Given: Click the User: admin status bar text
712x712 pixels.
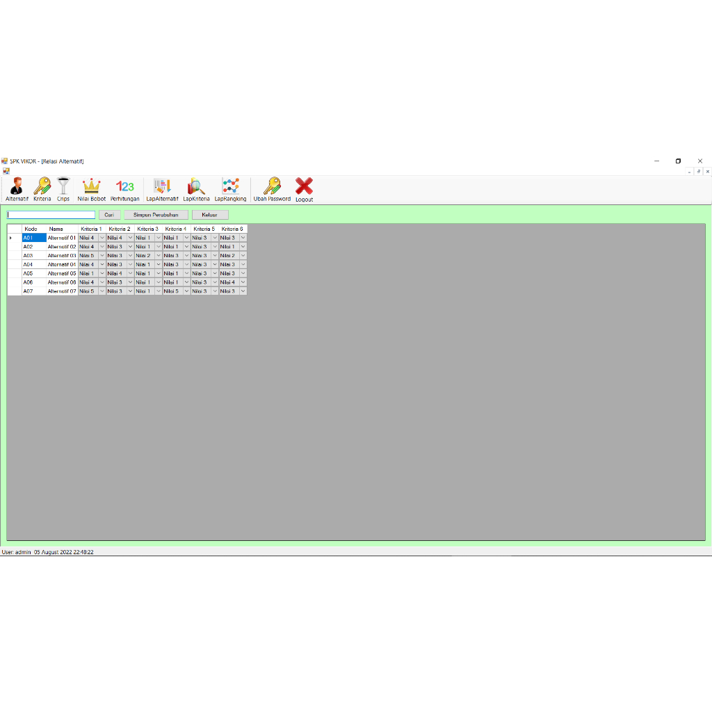Looking at the screenshot, I should (x=17, y=552).
